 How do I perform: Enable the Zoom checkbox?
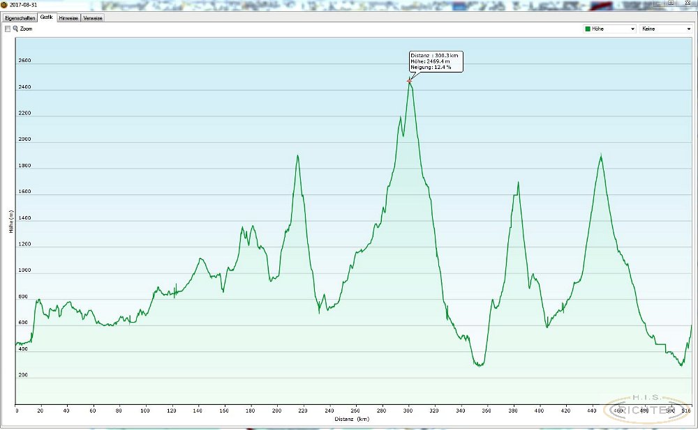click(8, 29)
